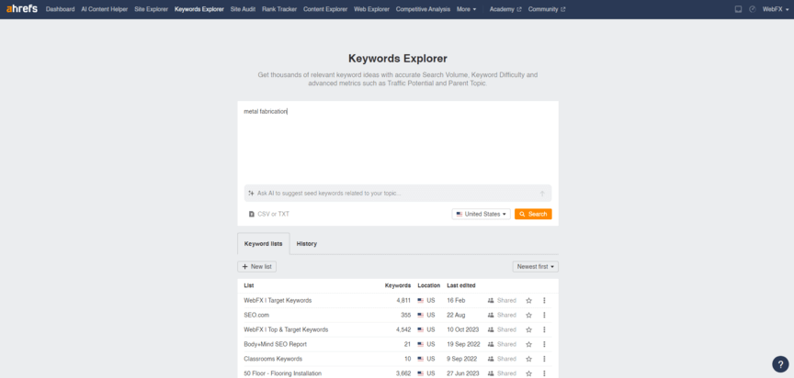This screenshot has width=794, height=378.
Task: Go to Dashboard in top navigation
Action: pos(61,9)
